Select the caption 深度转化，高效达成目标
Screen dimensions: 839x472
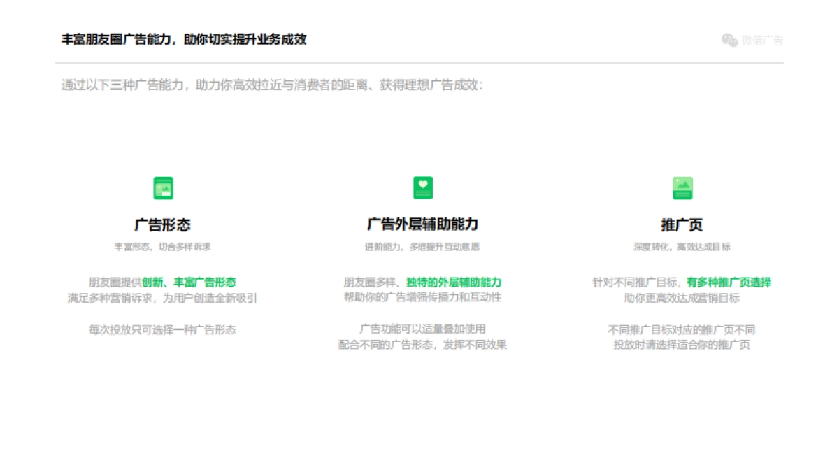tap(682, 245)
